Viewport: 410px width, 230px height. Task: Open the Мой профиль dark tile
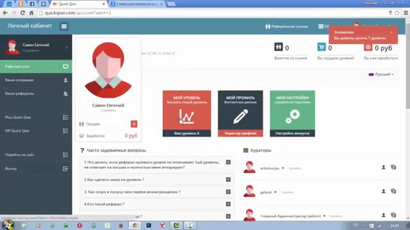click(x=240, y=114)
